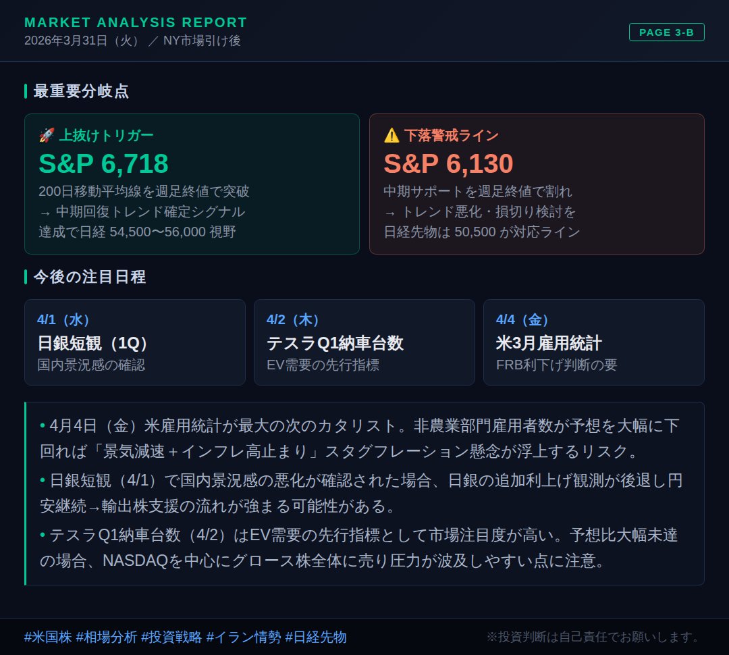Click the warning icon on the downside alert card
This screenshot has height=655, width=729.
(390, 134)
